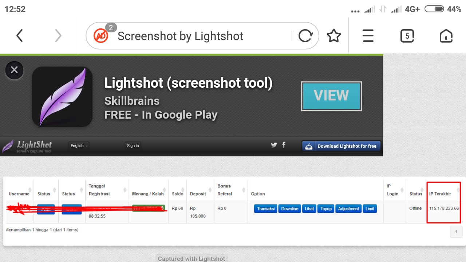Tap the purple feather Lightshot app icon
Screen dimensions: 466x262
(62, 96)
